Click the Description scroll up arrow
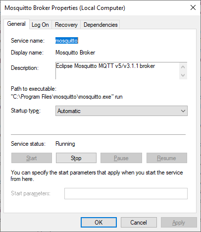 [x=183, y=67]
